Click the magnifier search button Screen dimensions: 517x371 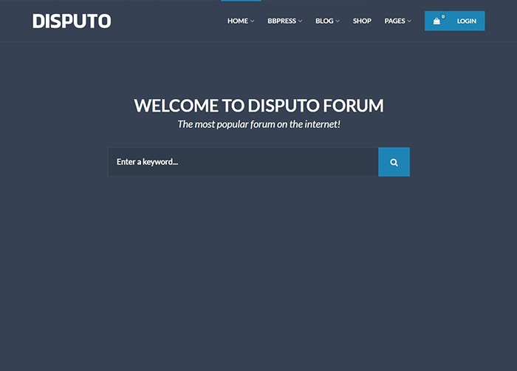(x=394, y=162)
